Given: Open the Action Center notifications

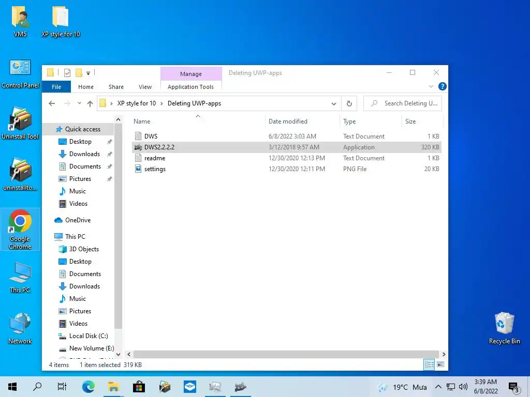Looking at the screenshot, I should (513, 387).
